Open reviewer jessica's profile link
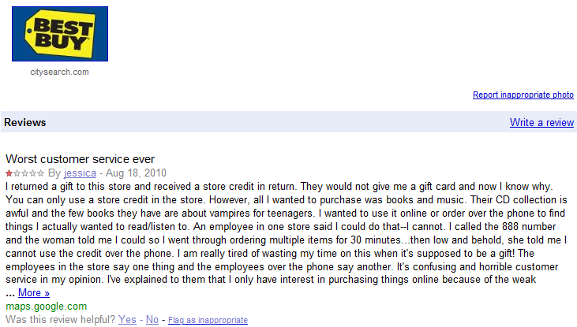The height and width of the screenshot is (327, 577). point(80,173)
